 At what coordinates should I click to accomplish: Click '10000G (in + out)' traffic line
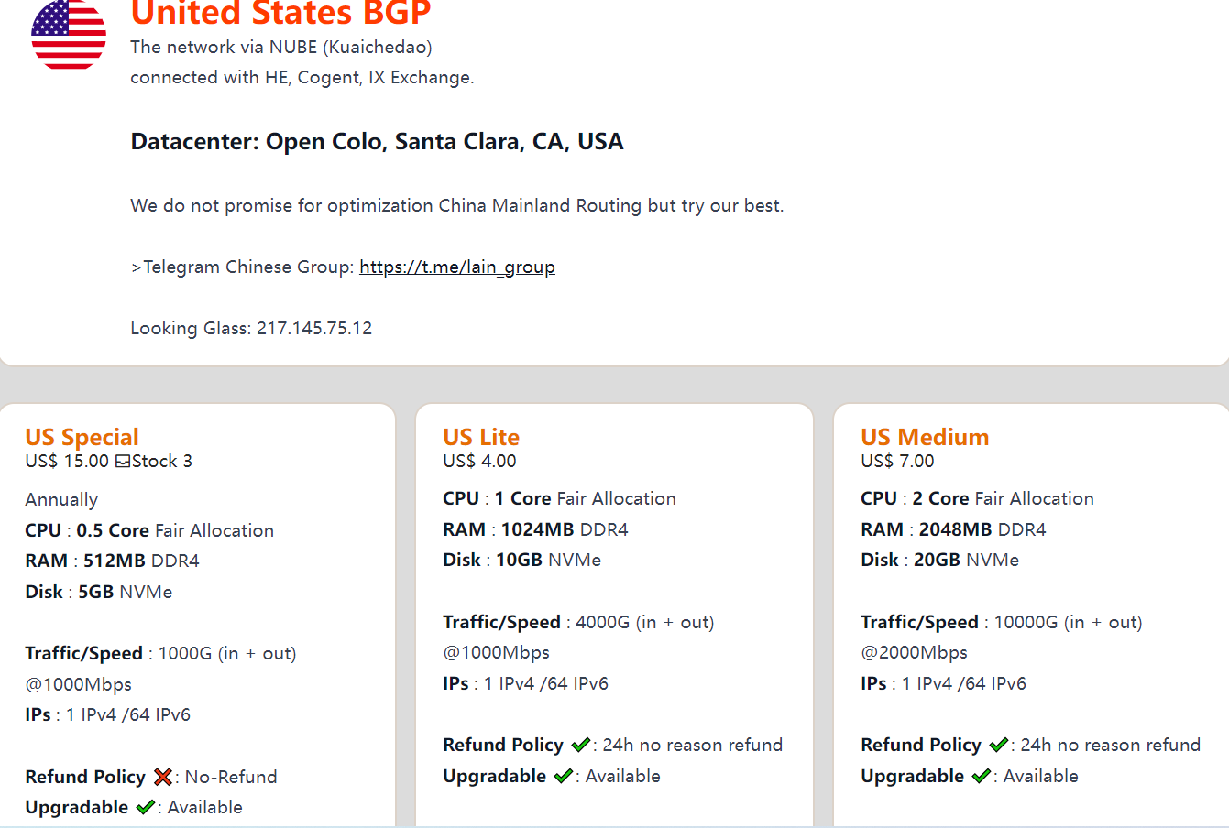tap(1002, 622)
